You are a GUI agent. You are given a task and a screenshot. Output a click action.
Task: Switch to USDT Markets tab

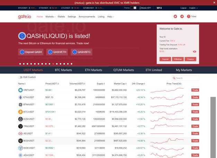[x=33, y=70]
